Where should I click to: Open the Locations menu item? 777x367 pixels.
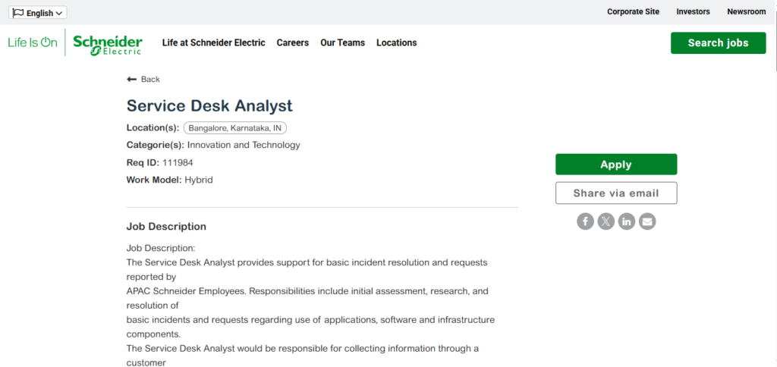point(396,42)
